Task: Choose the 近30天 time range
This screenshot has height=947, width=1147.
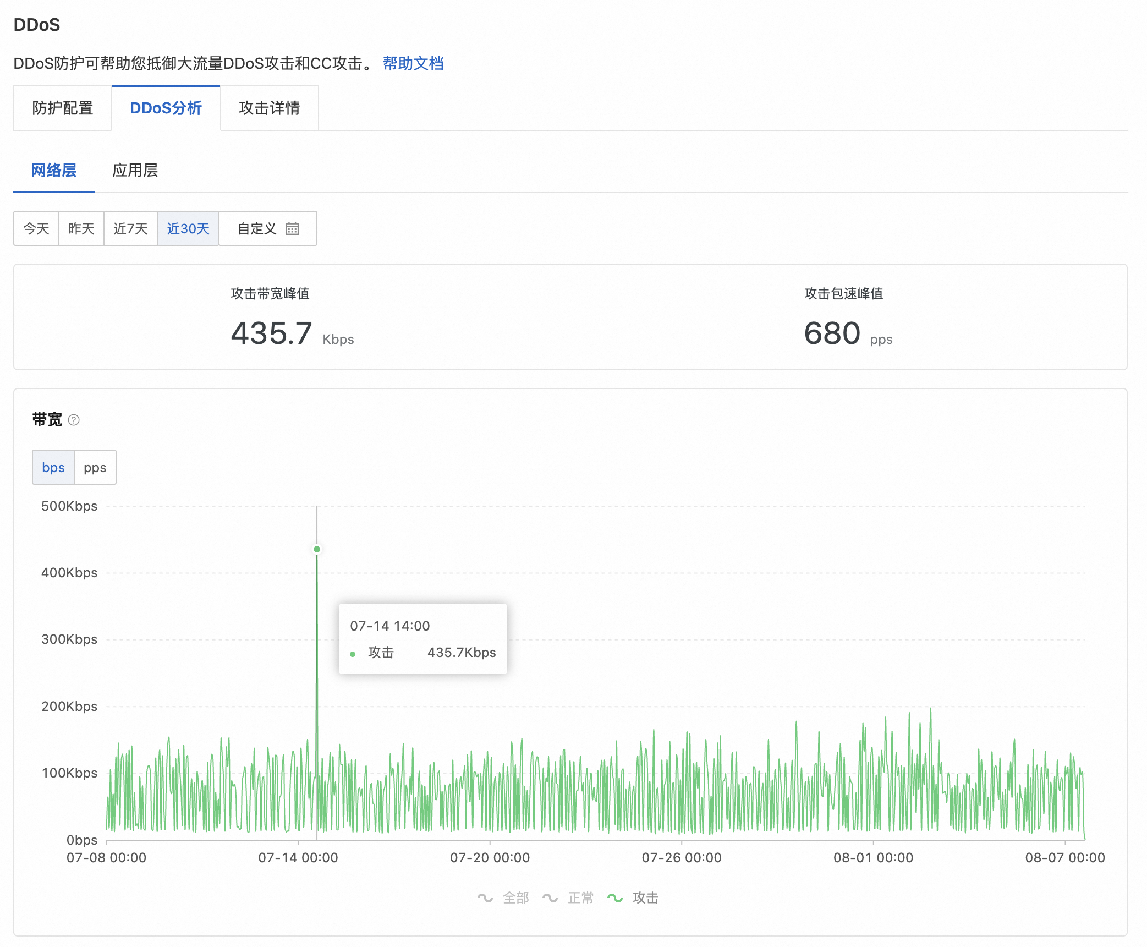Action: [188, 228]
